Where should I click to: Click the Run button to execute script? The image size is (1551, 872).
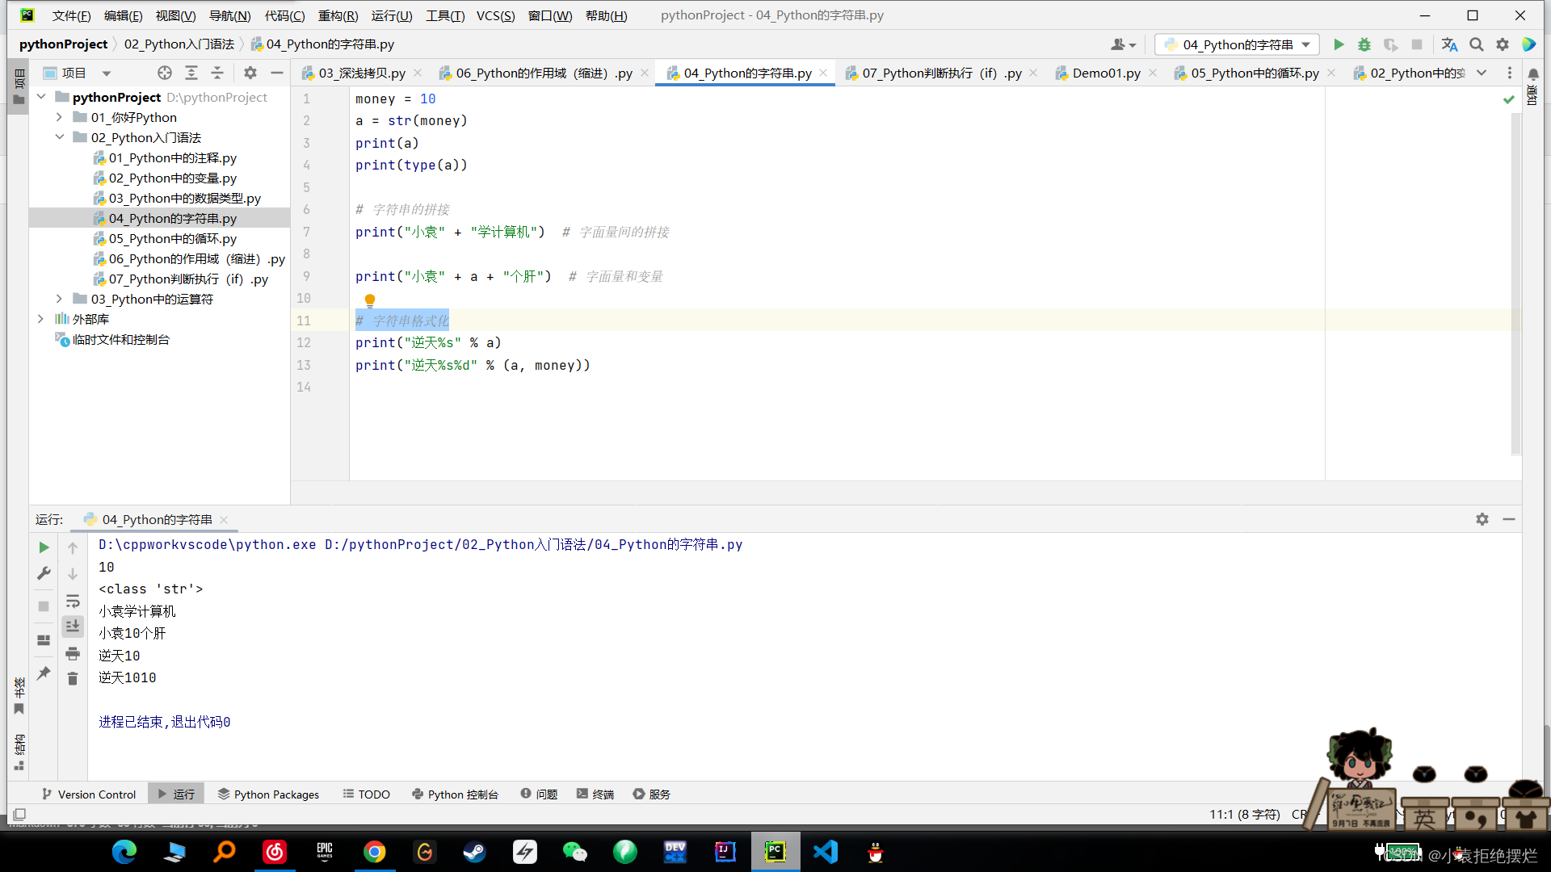(1339, 44)
